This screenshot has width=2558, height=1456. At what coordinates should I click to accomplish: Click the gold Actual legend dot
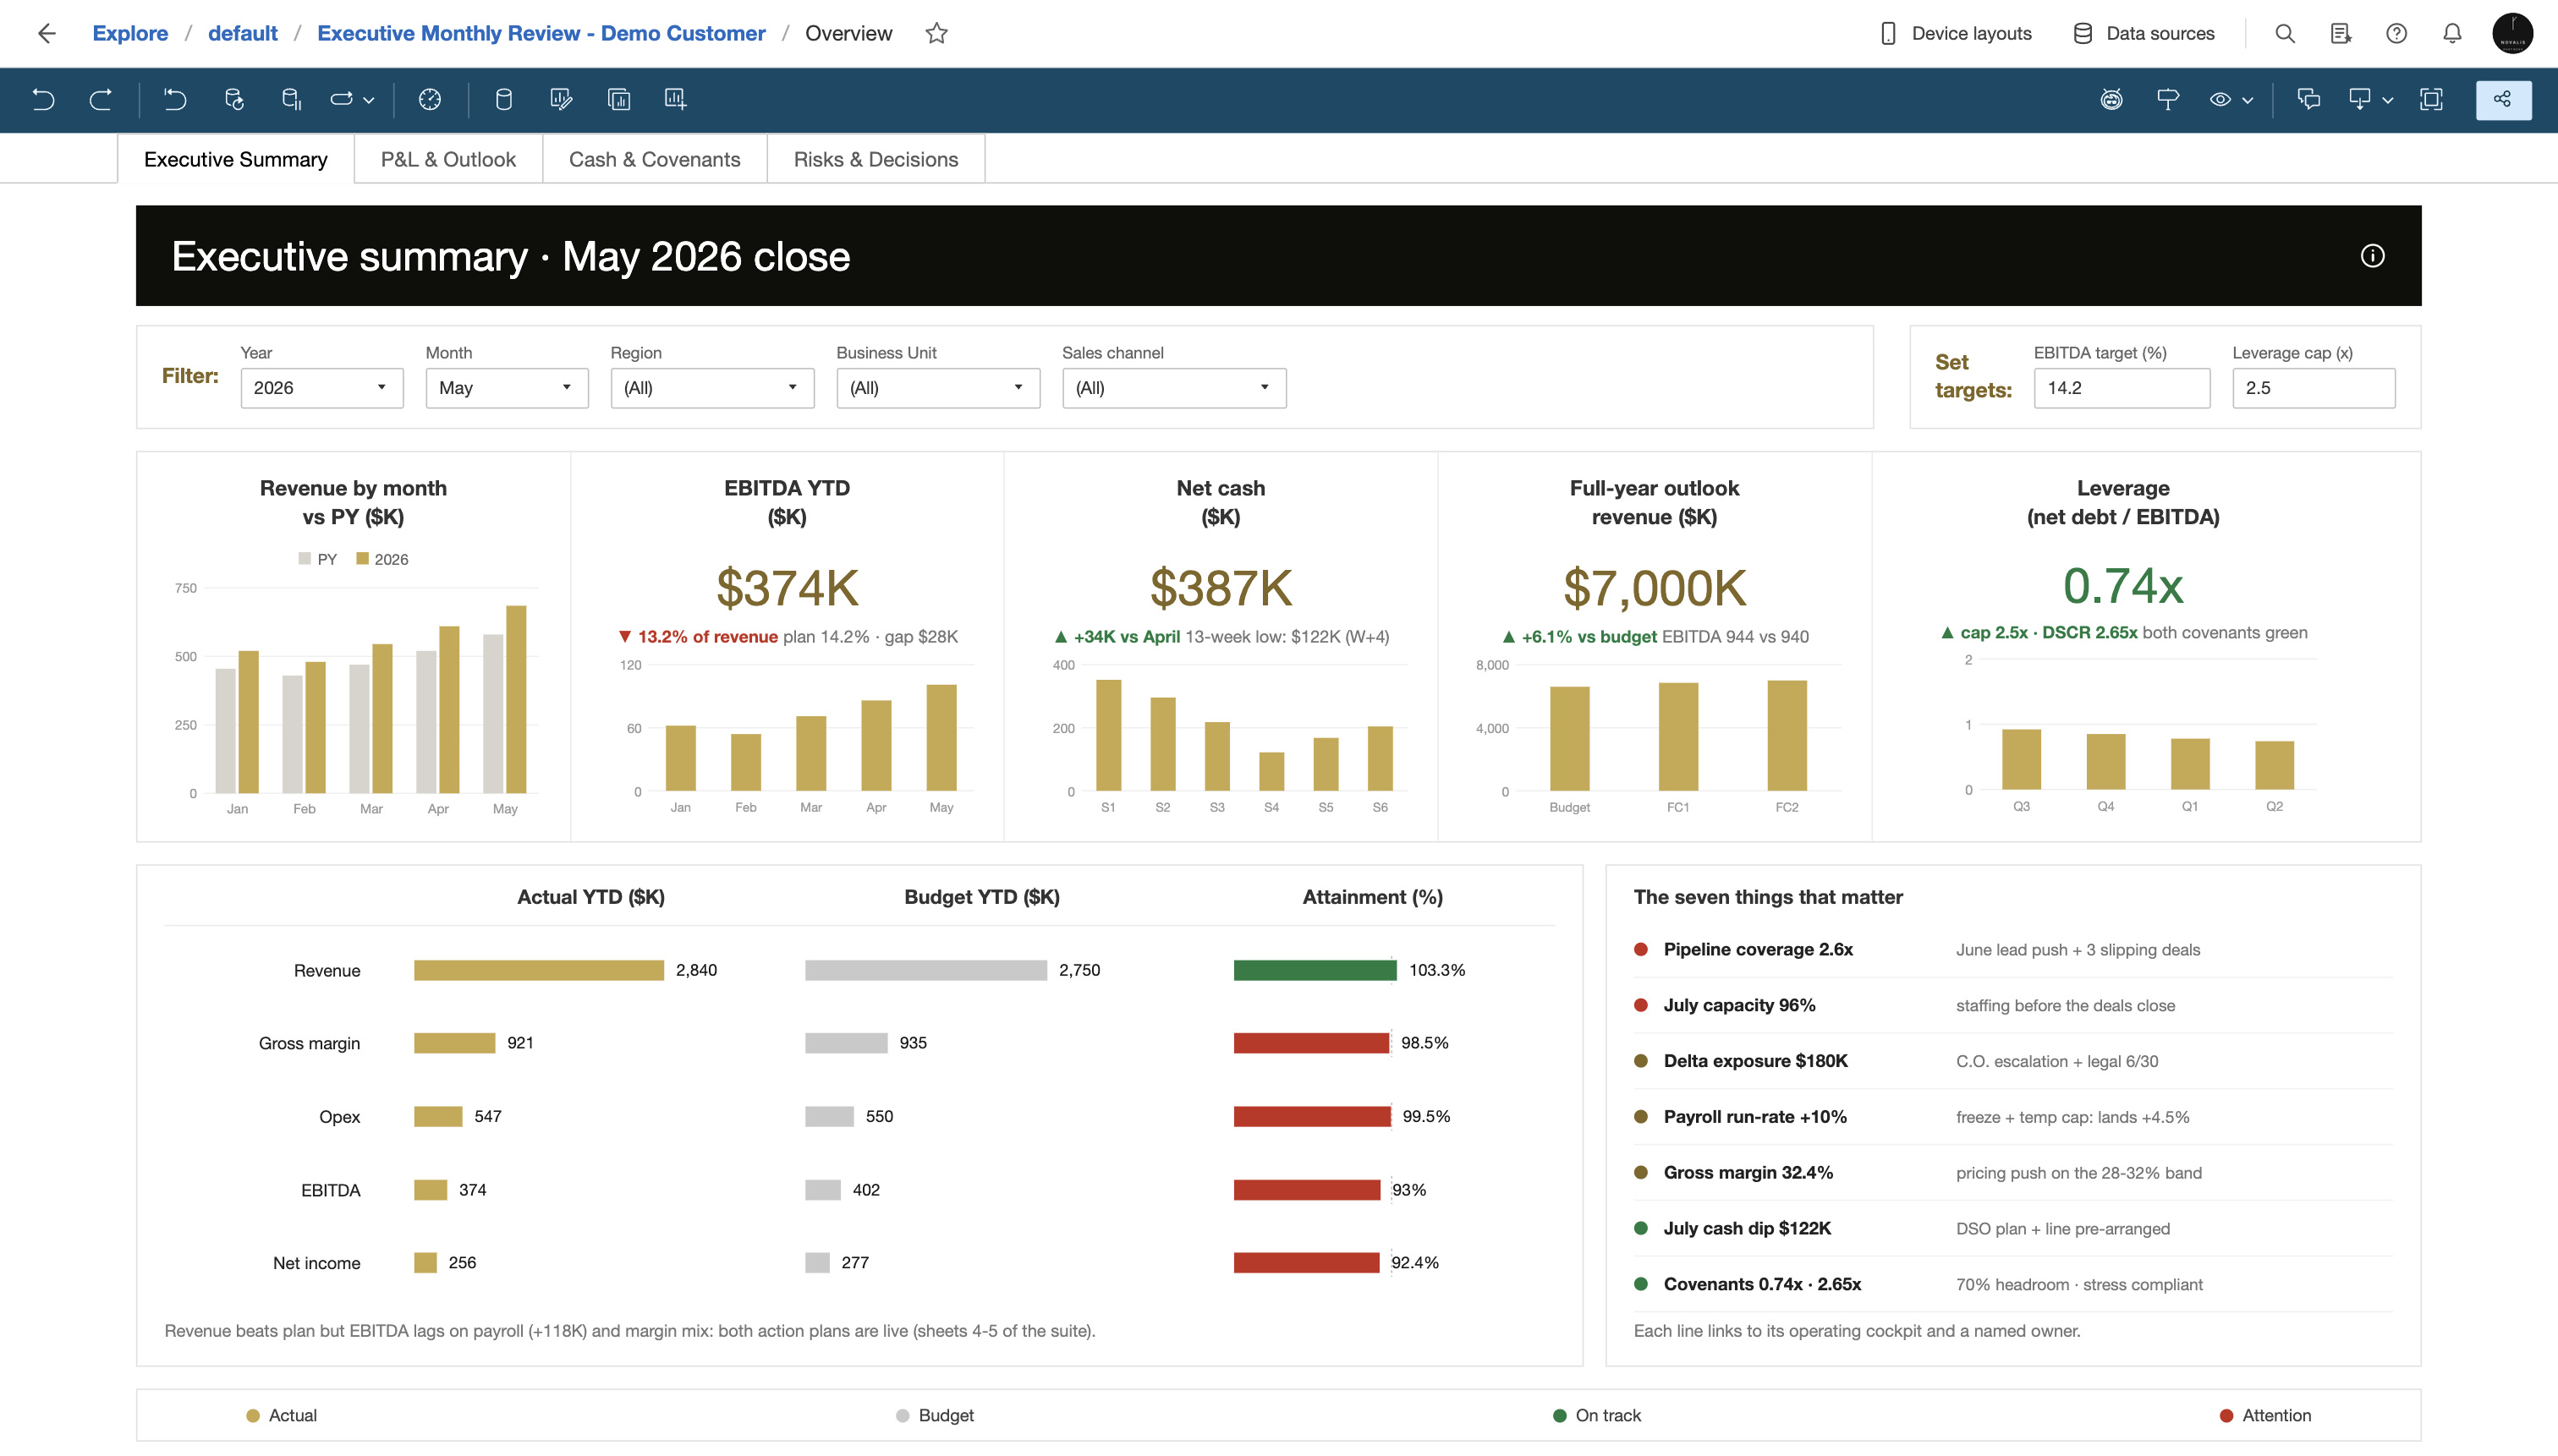[253, 1415]
